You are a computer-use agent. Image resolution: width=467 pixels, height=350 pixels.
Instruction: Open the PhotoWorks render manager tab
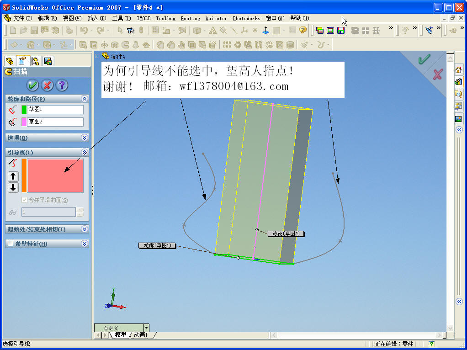pos(48,61)
